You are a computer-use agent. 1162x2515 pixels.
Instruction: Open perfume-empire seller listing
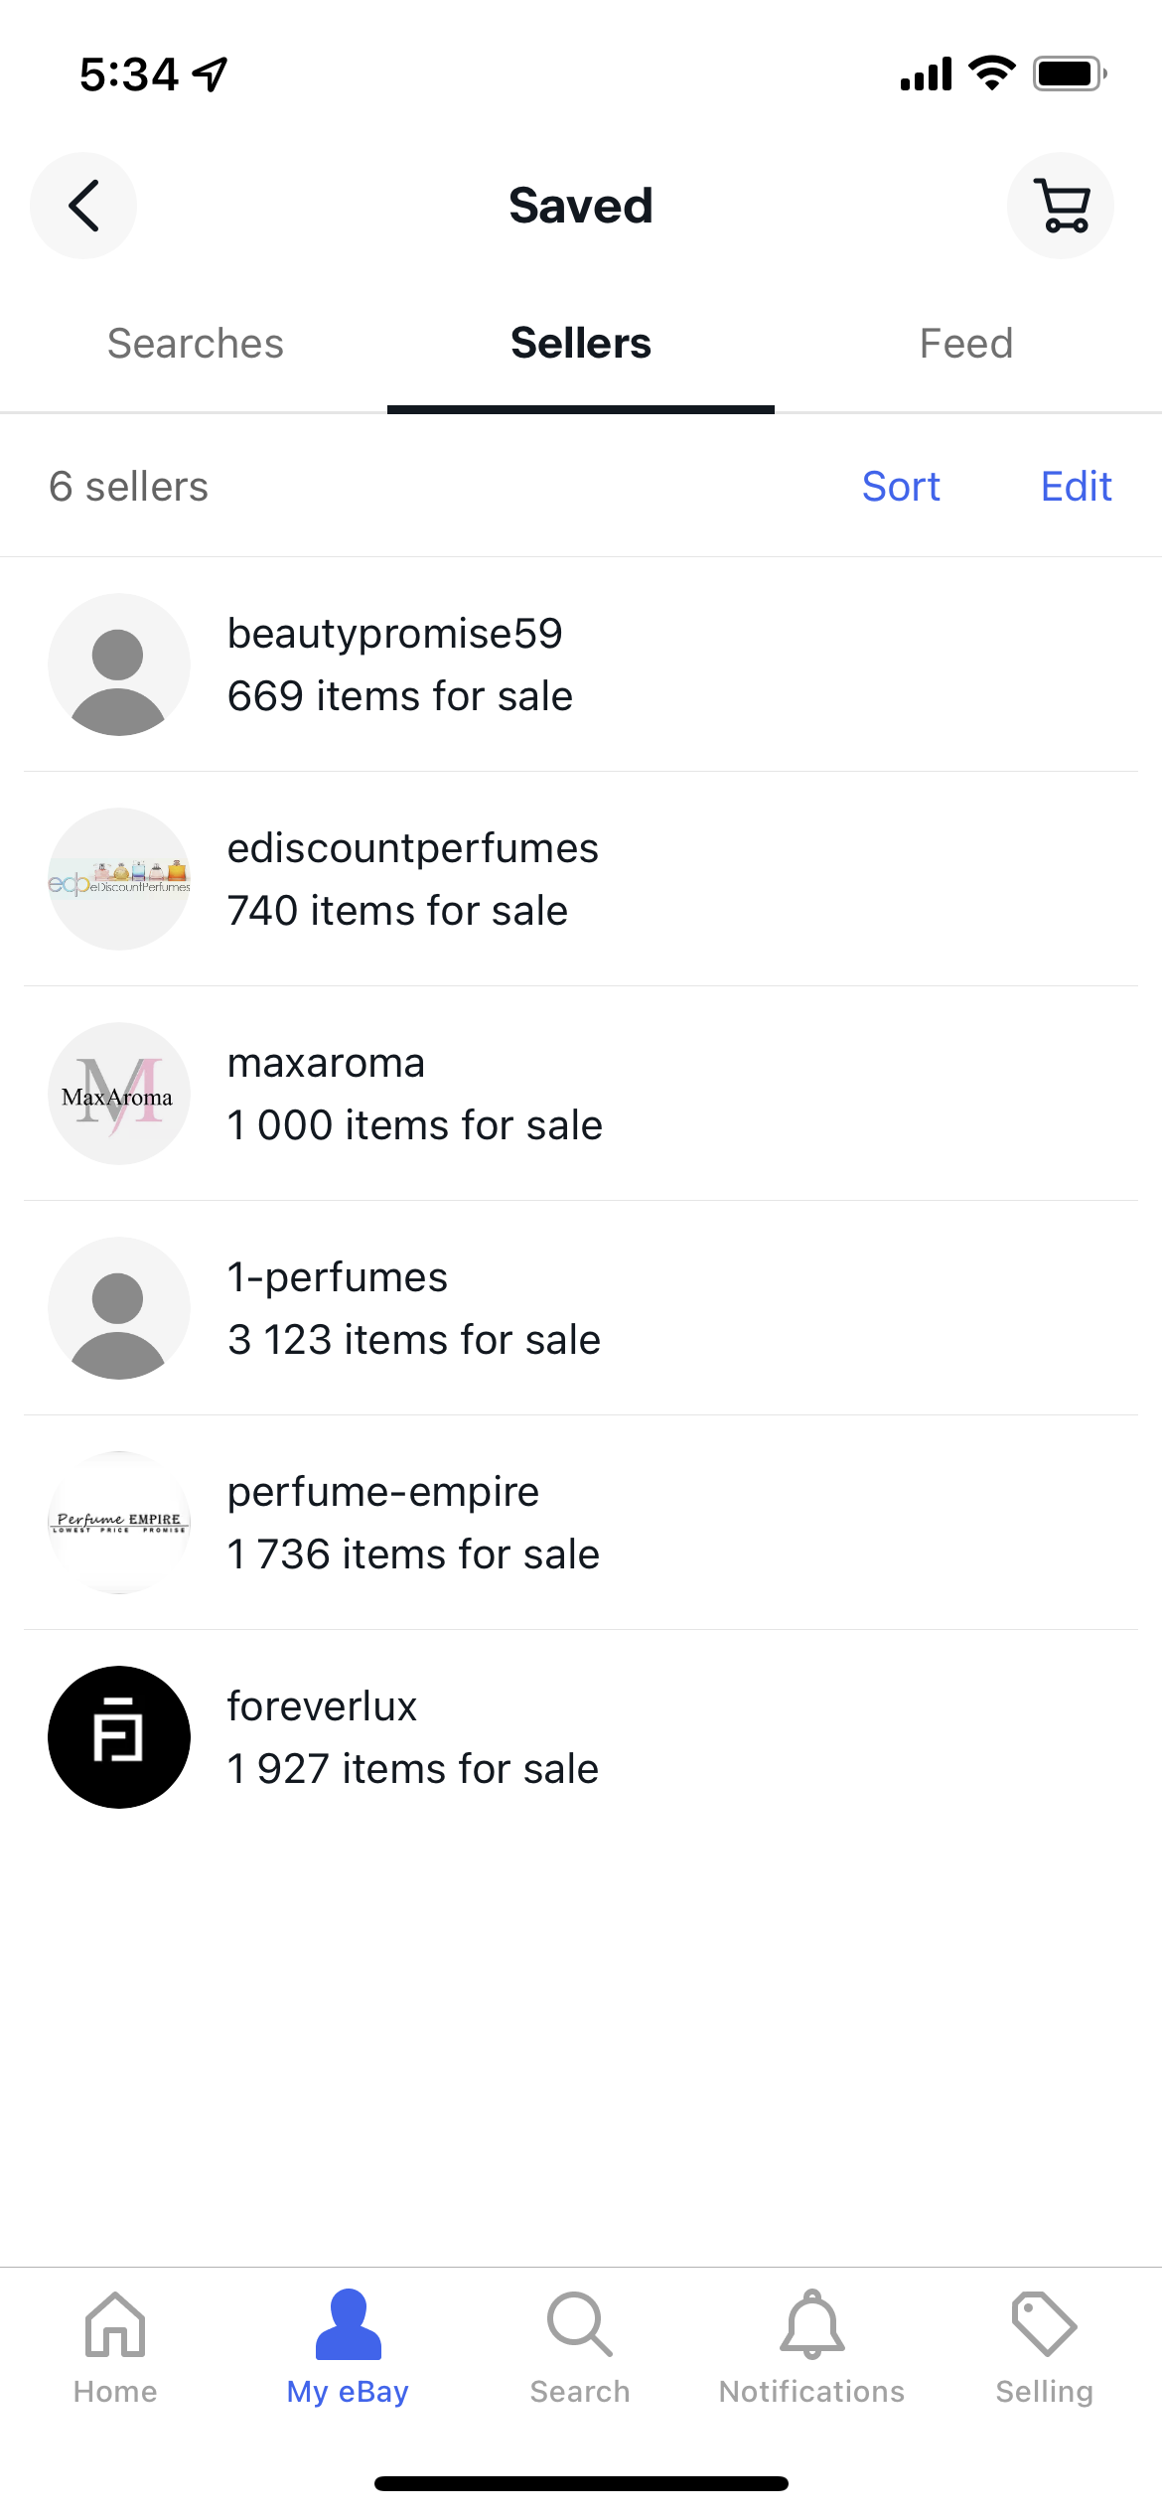(x=413, y=1523)
